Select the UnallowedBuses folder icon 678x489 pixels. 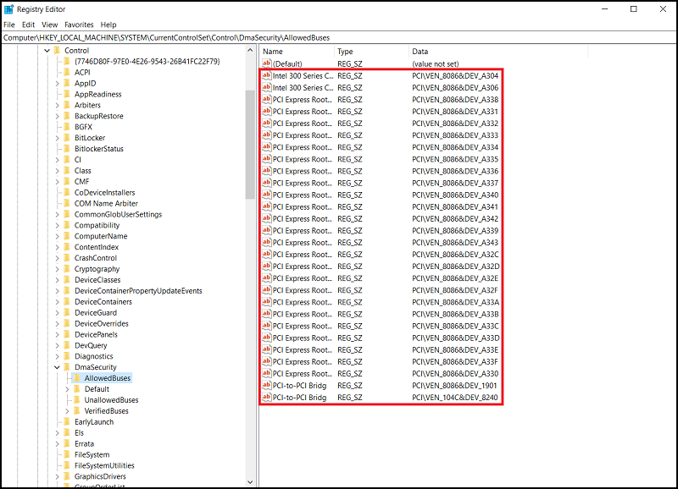pyautogui.click(x=77, y=399)
